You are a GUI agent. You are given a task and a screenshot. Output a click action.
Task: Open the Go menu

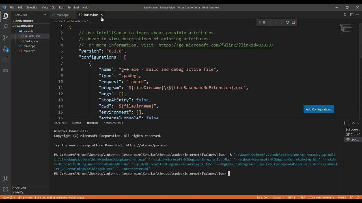[x=53, y=7]
